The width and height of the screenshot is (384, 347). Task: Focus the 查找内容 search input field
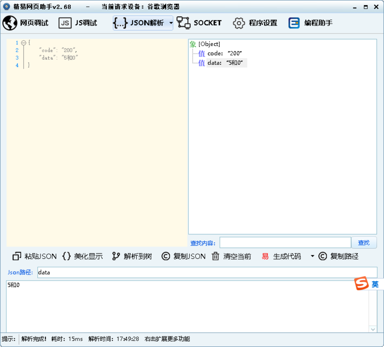pyautogui.click(x=285, y=243)
